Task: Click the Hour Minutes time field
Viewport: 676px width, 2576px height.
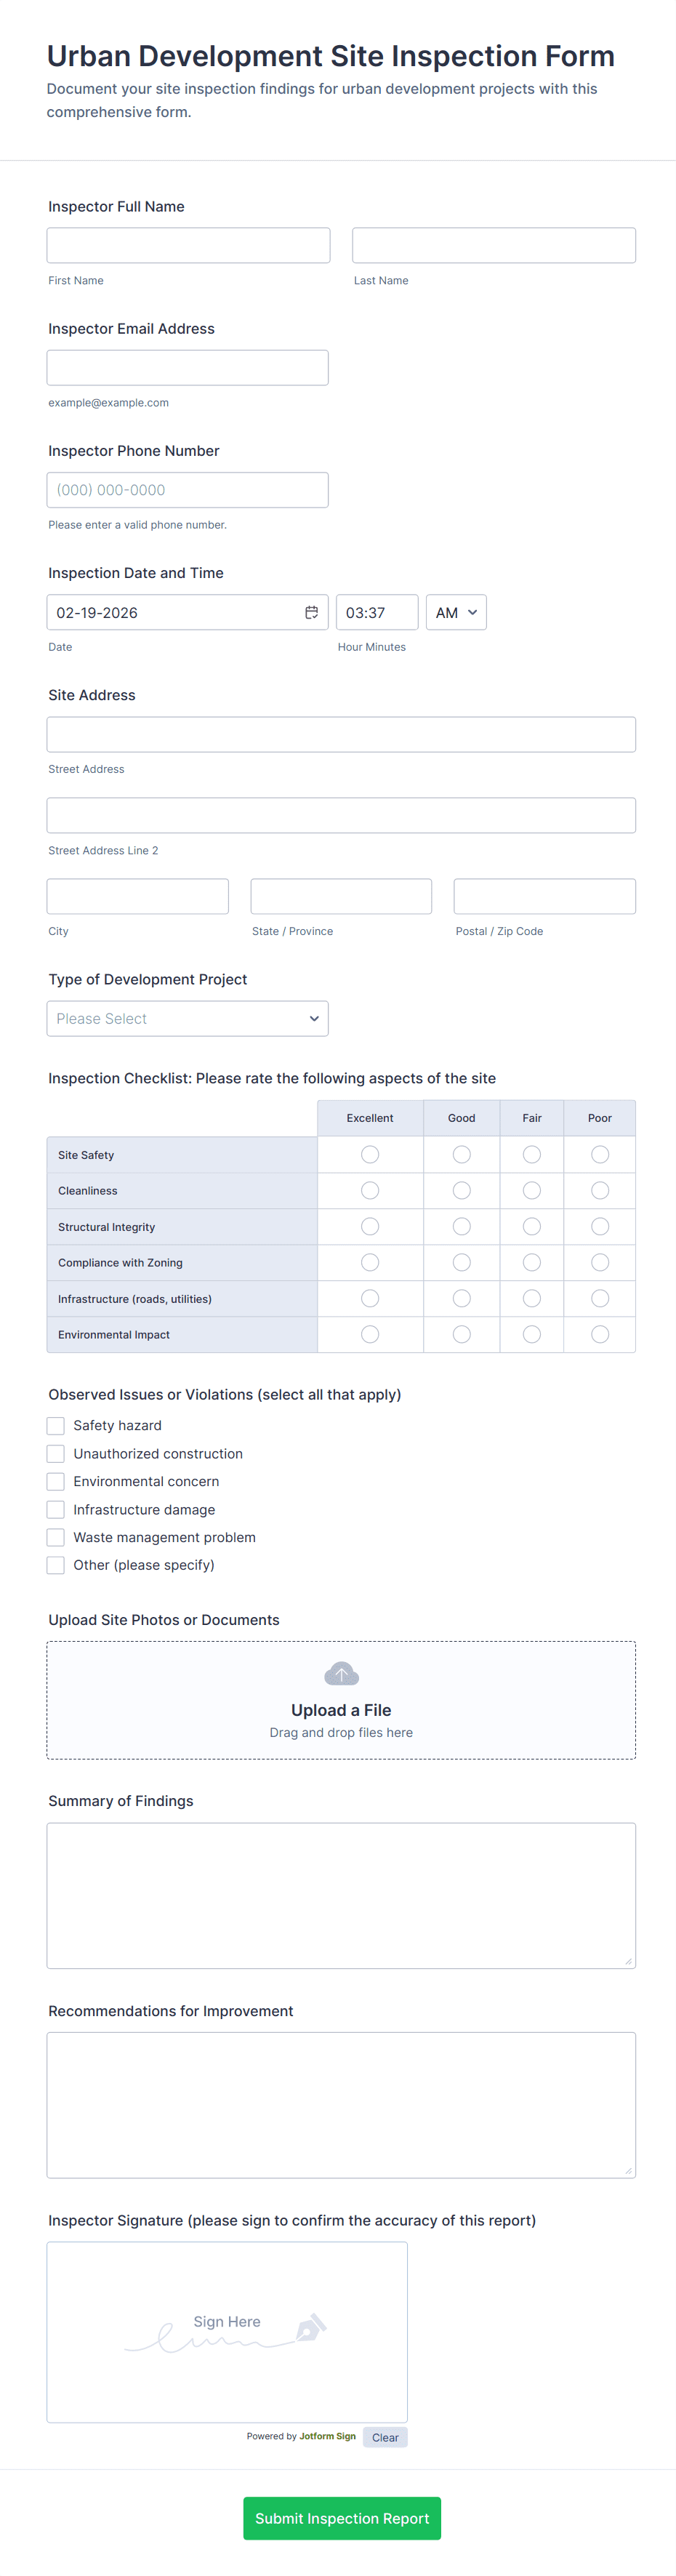Action: click(x=377, y=612)
